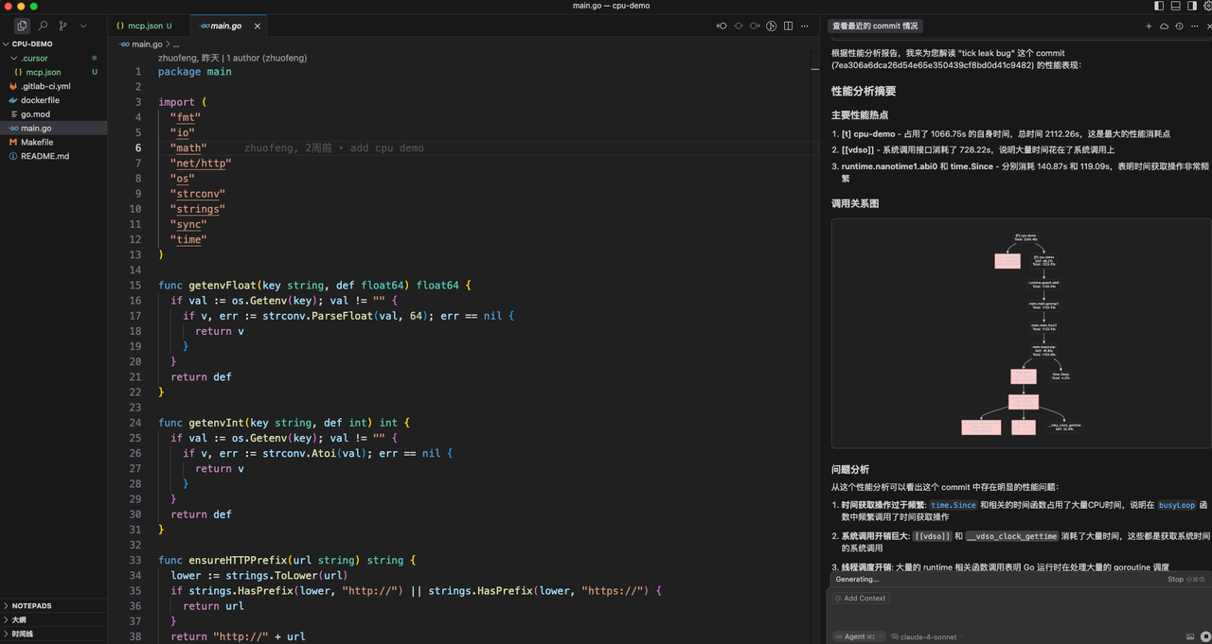Open the Search view in the activity bar
This screenshot has height=644, width=1212.
click(x=45, y=26)
